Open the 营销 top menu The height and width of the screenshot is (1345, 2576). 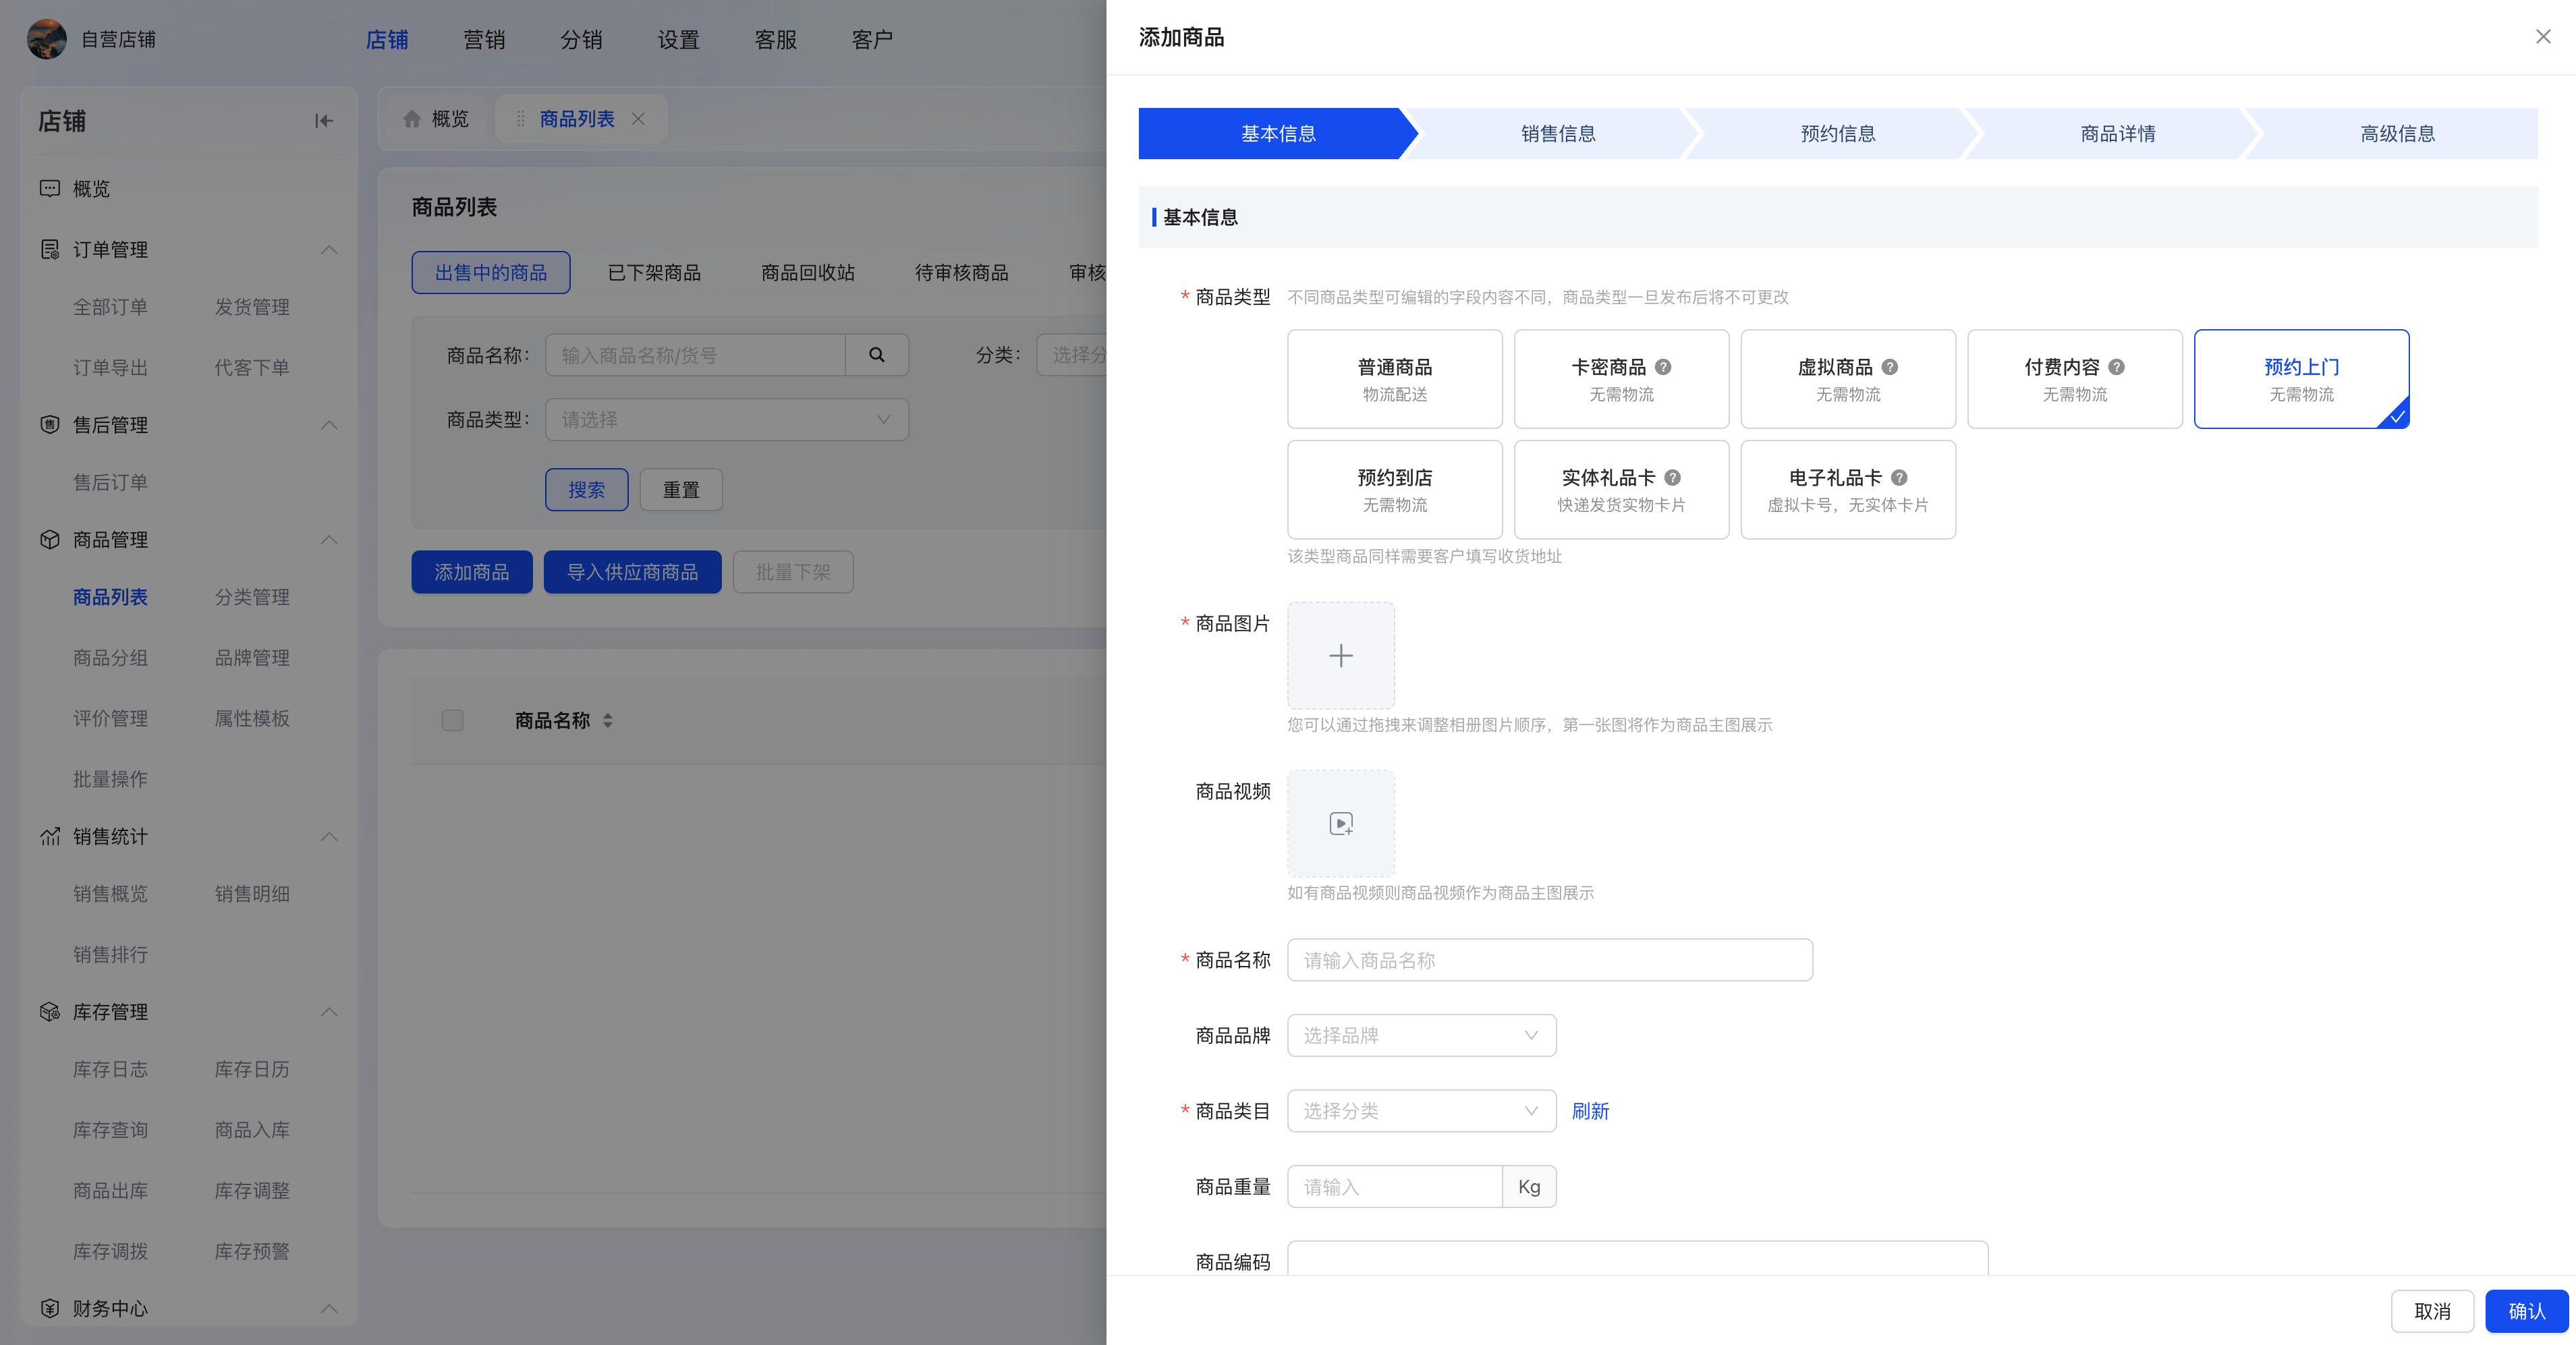(x=484, y=39)
